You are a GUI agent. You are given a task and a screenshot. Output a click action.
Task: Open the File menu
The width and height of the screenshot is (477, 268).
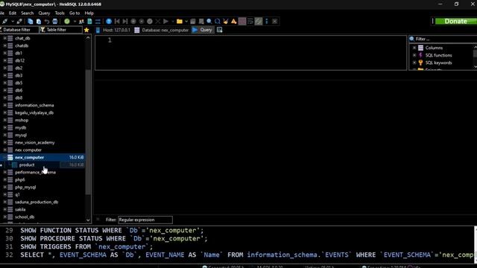pos(2,13)
